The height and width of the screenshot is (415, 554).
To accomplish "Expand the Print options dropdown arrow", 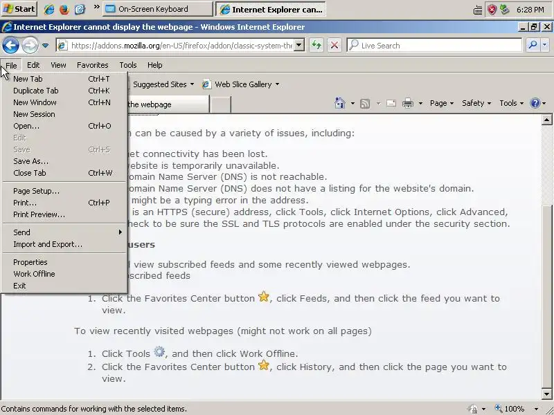I will point(420,103).
